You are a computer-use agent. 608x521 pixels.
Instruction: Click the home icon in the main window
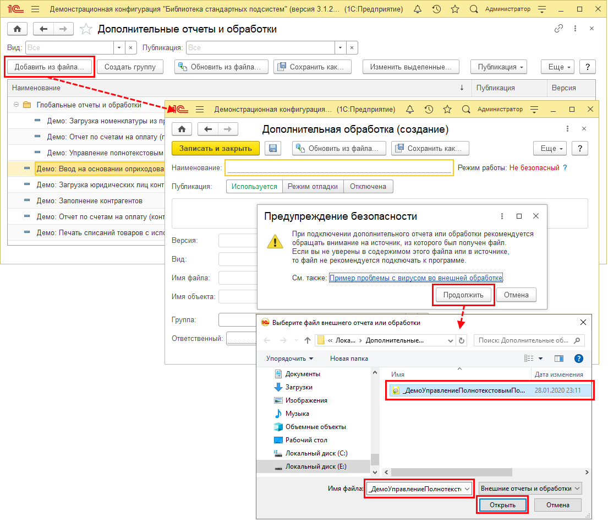(17, 29)
